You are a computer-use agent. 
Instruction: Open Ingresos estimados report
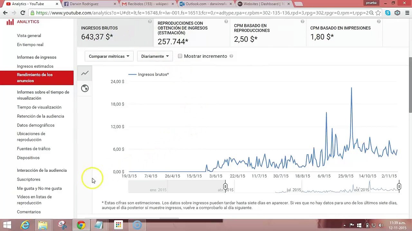(35, 66)
